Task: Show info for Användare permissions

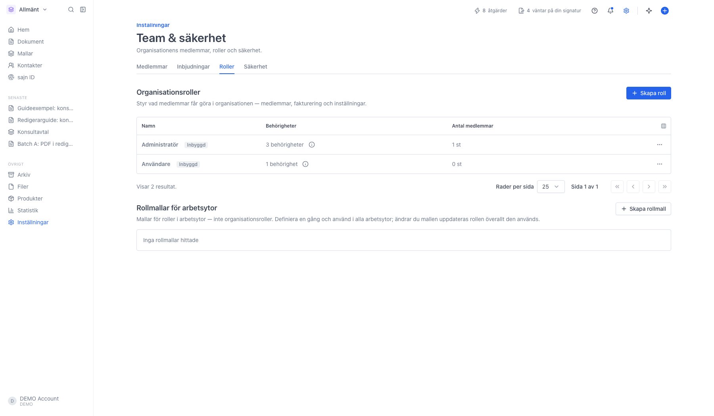Action: coord(305,164)
